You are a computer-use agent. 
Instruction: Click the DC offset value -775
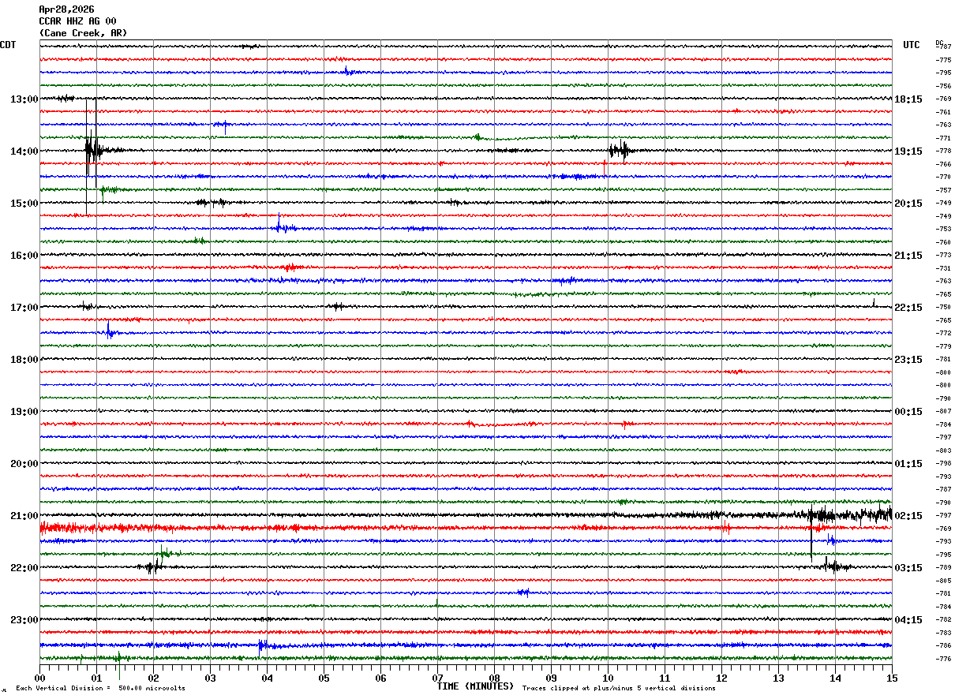[943, 60]
